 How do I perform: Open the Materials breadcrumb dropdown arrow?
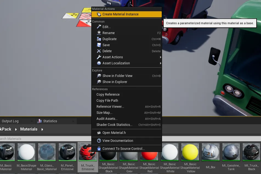pyautogui.click(x=42, y=129)
